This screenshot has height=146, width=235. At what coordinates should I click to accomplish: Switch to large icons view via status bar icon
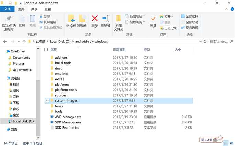tap(232, 143)
